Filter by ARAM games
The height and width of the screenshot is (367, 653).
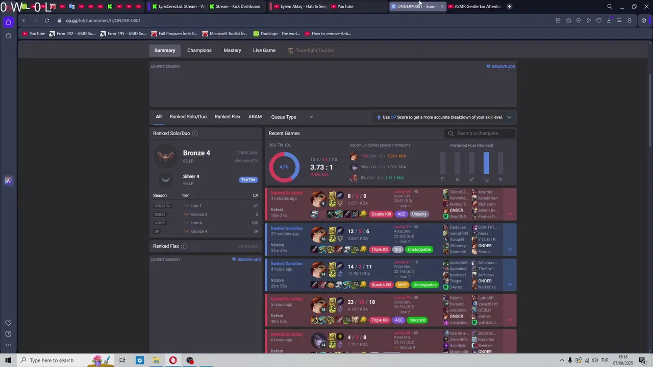point(255,117)
